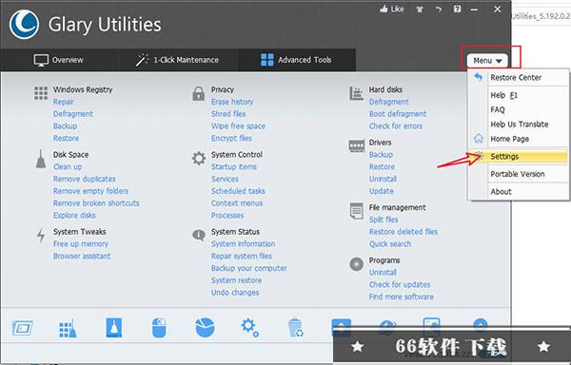Click the Glary Utilities crescent logo
This screenshot has width=571, height=365.
tap(24, 25)
